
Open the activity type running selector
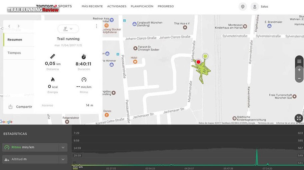[68, 29]
